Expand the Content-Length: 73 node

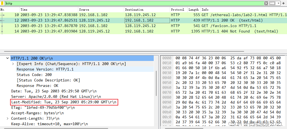(7, 119)
